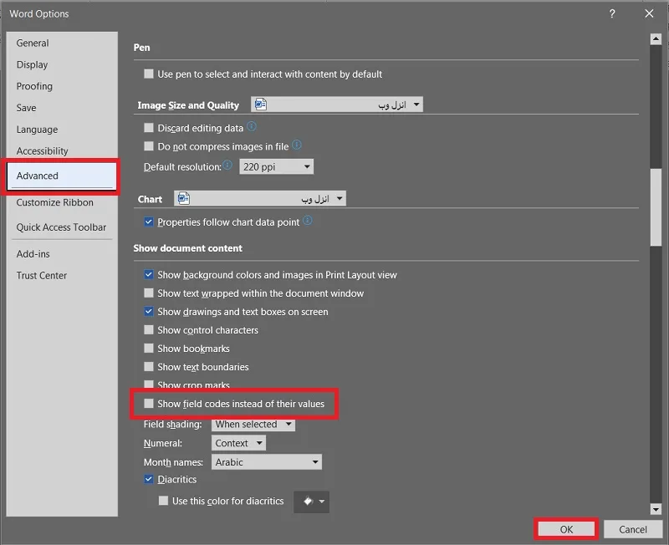Open diacritics color picker
This screenshot has width=669, height=545.
[x=311, y=502]
